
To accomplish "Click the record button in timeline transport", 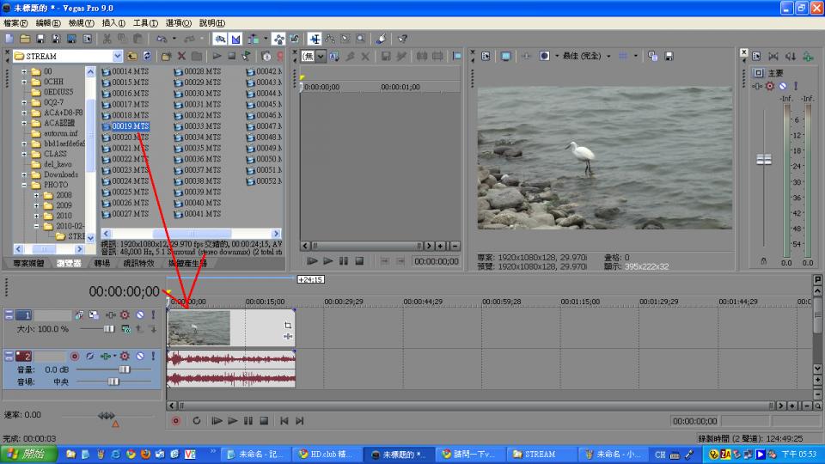I will pyautogui.click(x=176, y=421).
